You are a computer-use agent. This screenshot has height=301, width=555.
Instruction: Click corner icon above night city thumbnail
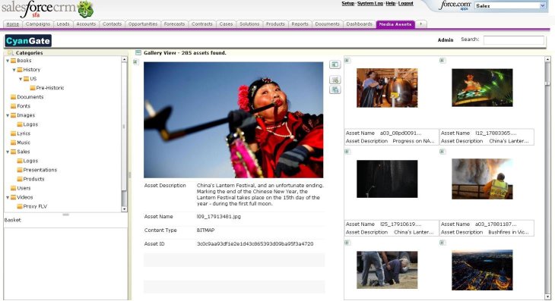click(x=442, y=243)
